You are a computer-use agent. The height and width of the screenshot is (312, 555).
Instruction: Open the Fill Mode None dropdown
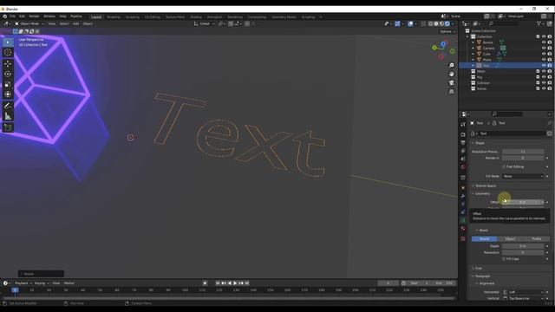[x=523, y=176]
